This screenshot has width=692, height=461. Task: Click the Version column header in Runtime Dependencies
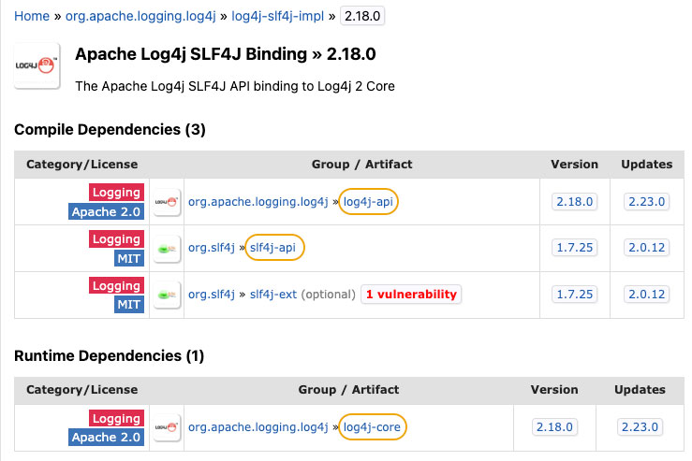554,390
